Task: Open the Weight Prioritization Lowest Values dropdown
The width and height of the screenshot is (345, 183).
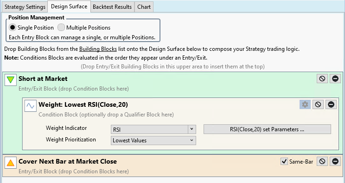Action: click(x=153, y=140)
